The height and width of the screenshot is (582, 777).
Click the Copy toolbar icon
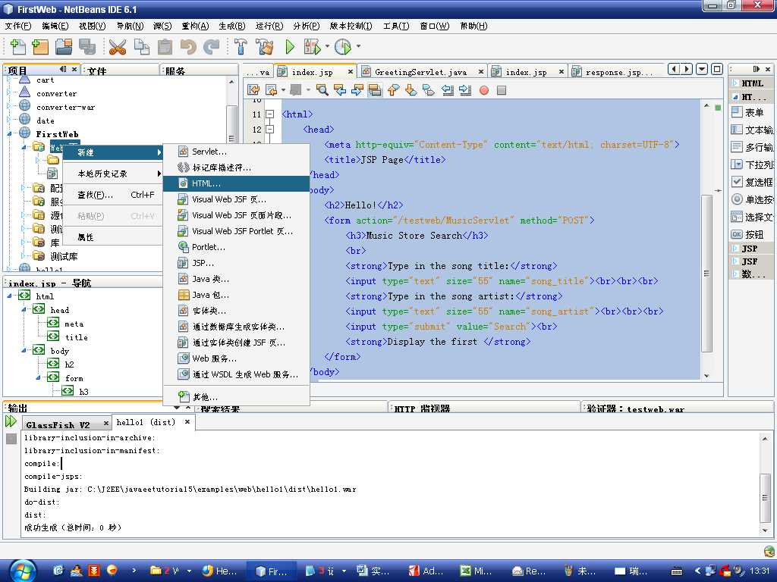tap(142, 47)
